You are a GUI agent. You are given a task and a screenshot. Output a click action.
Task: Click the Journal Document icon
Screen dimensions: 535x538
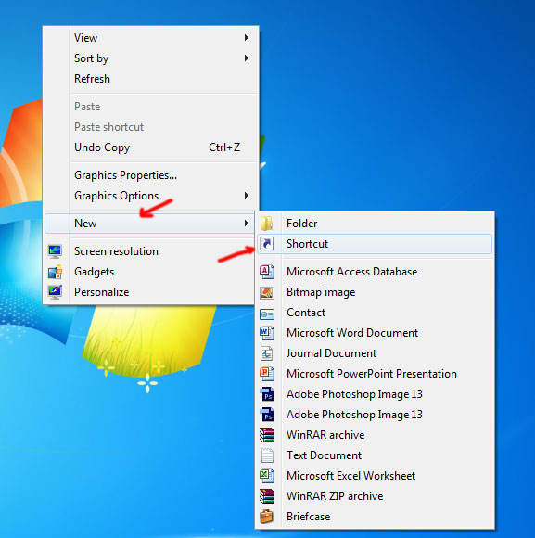tap(267, 353)
